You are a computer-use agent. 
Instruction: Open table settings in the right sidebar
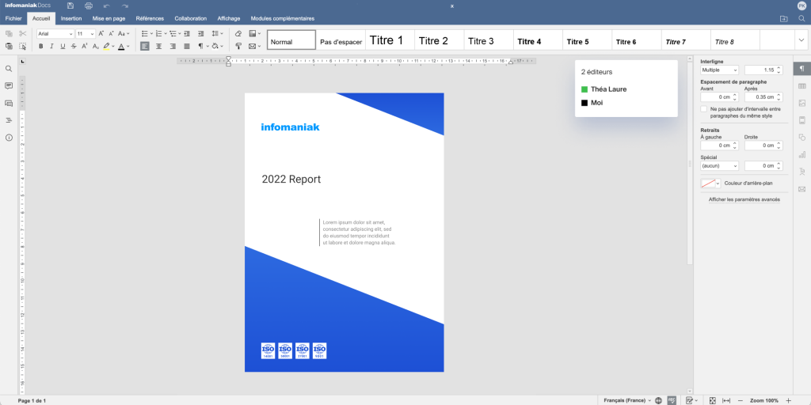point(801,86)
